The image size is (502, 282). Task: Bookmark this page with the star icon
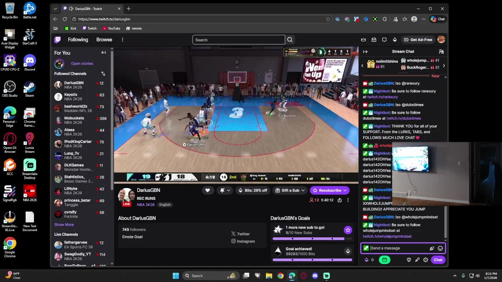pyautogui.click(x=328, y=19)
